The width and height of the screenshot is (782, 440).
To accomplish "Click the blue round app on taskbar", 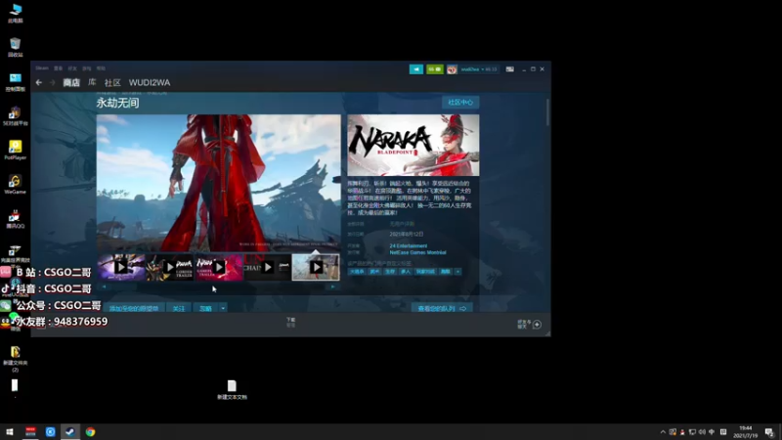I will coord(51,432).
